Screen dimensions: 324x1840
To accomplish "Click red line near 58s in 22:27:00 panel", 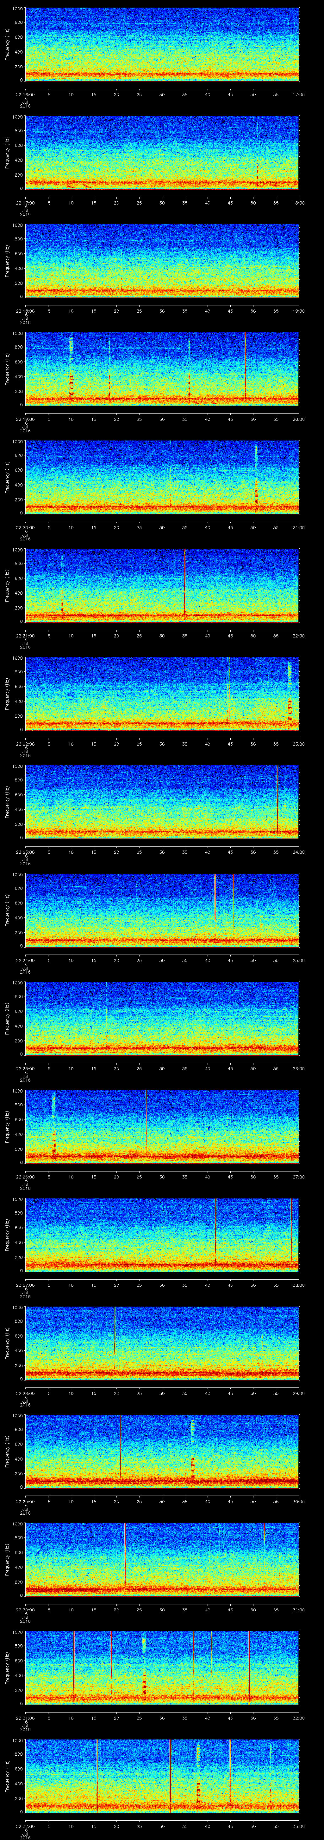I will (290, 1230).
